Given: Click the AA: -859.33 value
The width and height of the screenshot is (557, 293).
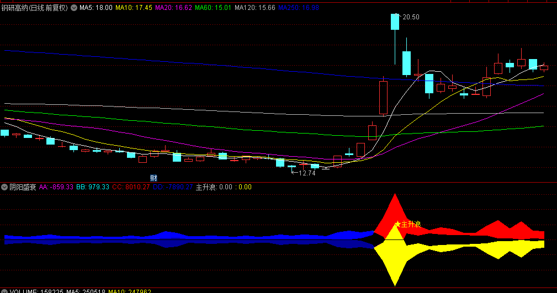Looking at the screenshot, I should pyautogui.click(x=56, y=187).
